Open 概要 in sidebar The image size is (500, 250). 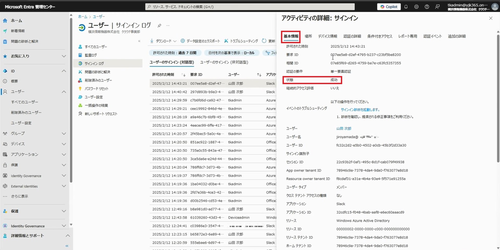(x=14, y=81)
